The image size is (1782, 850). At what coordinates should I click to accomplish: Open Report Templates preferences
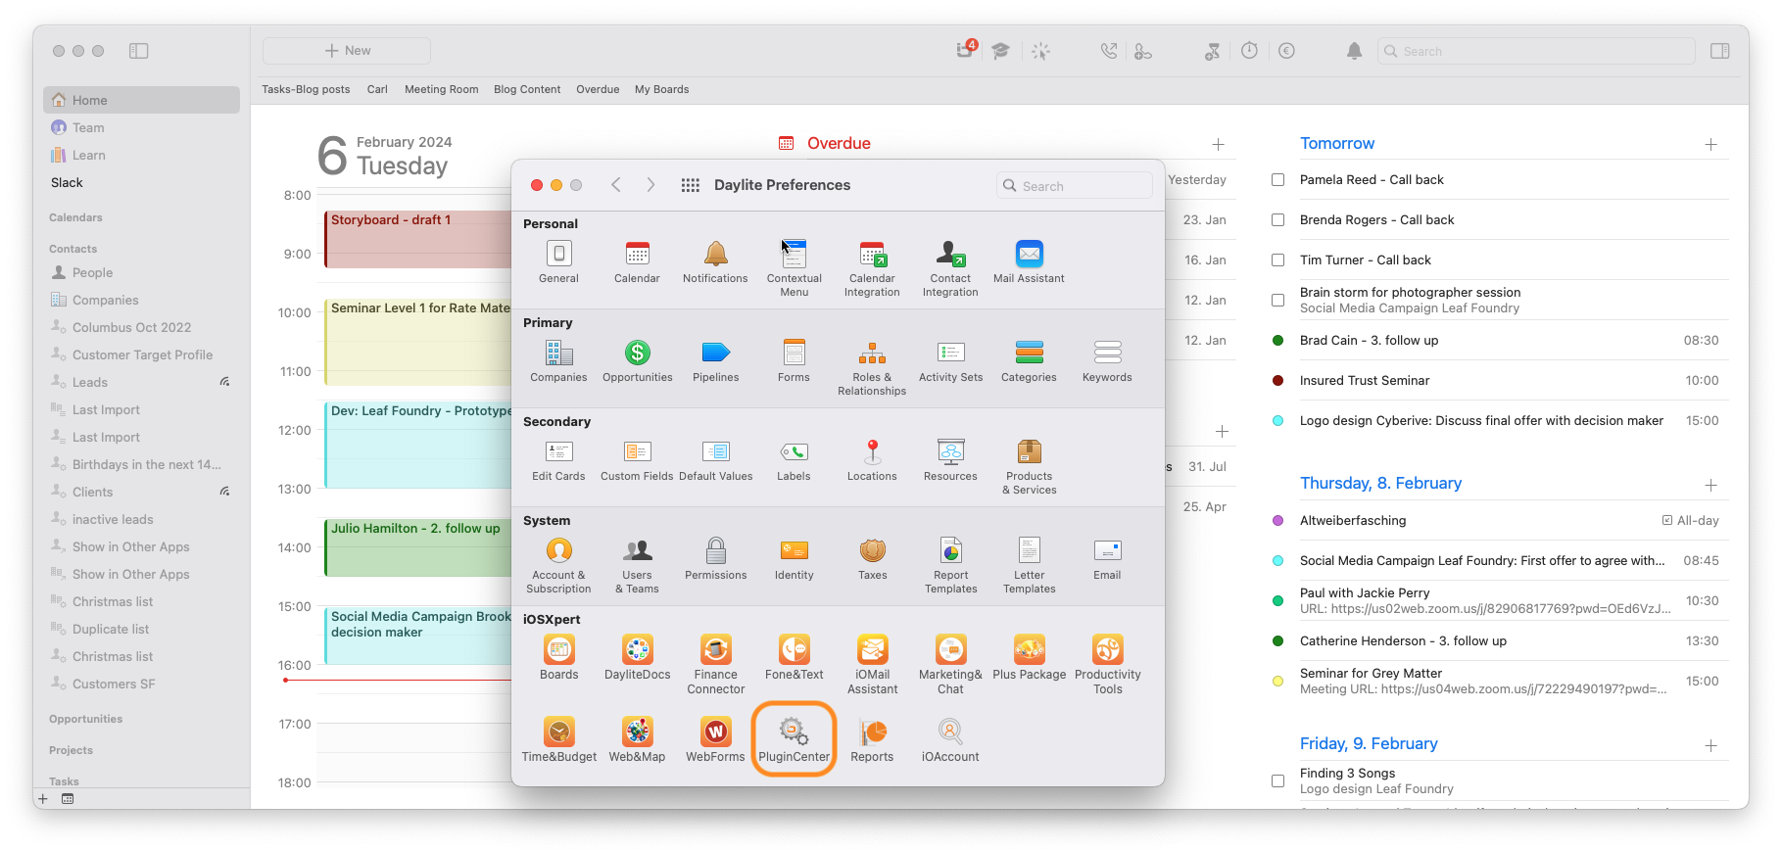[x=950, y=565]
